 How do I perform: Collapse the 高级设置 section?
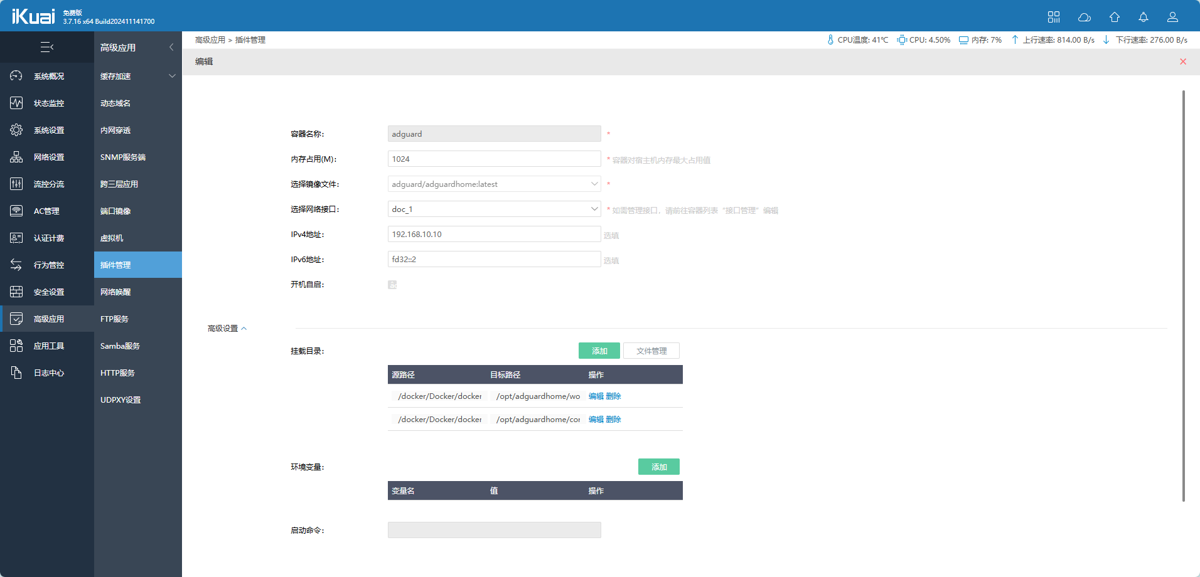tap(227, 329)
